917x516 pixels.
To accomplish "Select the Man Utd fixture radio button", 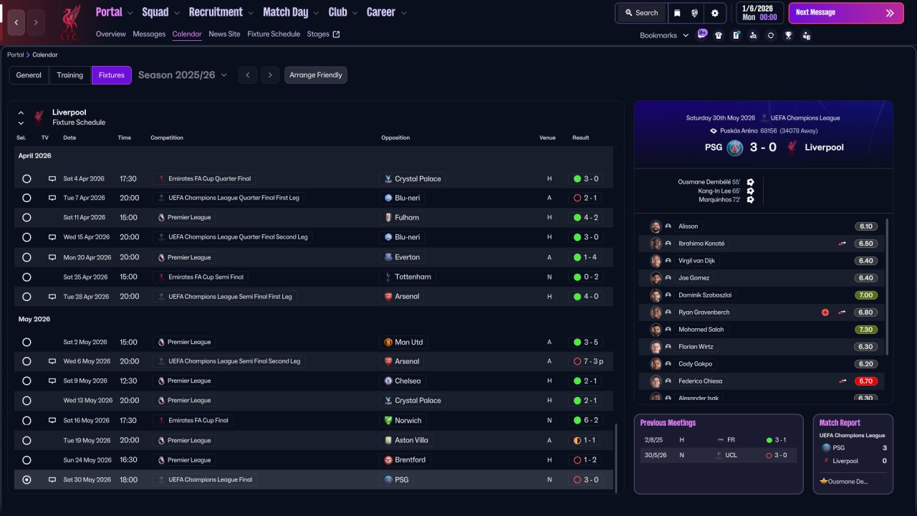I will click(x=27, y=343).
